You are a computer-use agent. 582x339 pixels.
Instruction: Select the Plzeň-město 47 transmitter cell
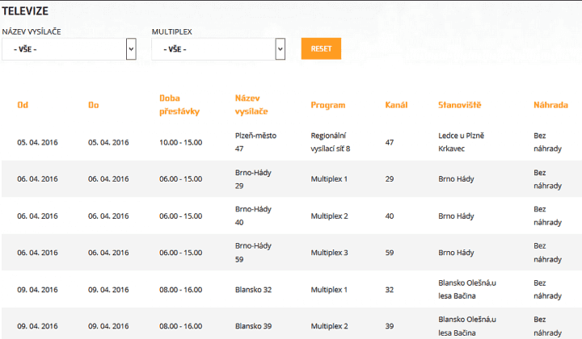coord(255,142)
